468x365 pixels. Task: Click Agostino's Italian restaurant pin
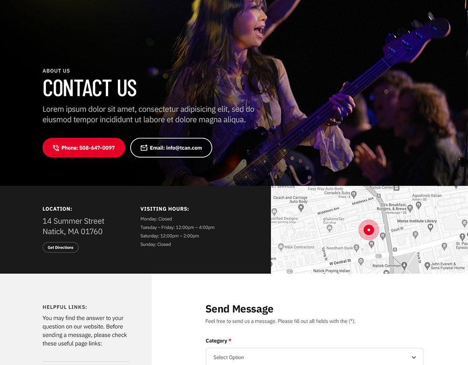click(x=418, y=205)
